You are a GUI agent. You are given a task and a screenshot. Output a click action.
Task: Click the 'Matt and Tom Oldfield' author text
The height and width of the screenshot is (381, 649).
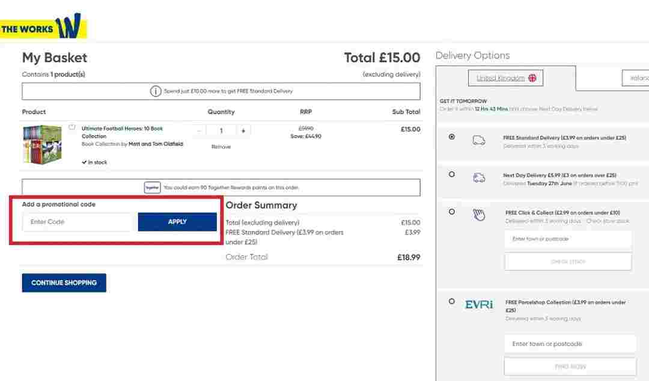pos(156,144)
